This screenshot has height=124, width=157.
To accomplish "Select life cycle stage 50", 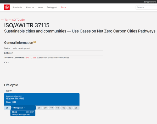I will 58,108.
